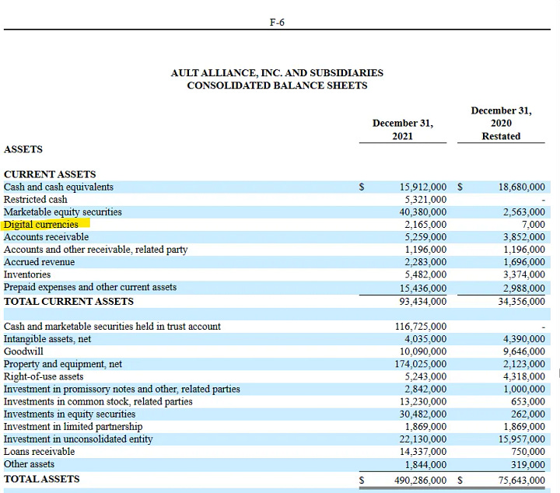Click Prepaid expenses and other current assets
The width and height of the screenshot is (560, 493).
(x=90, y=288)
